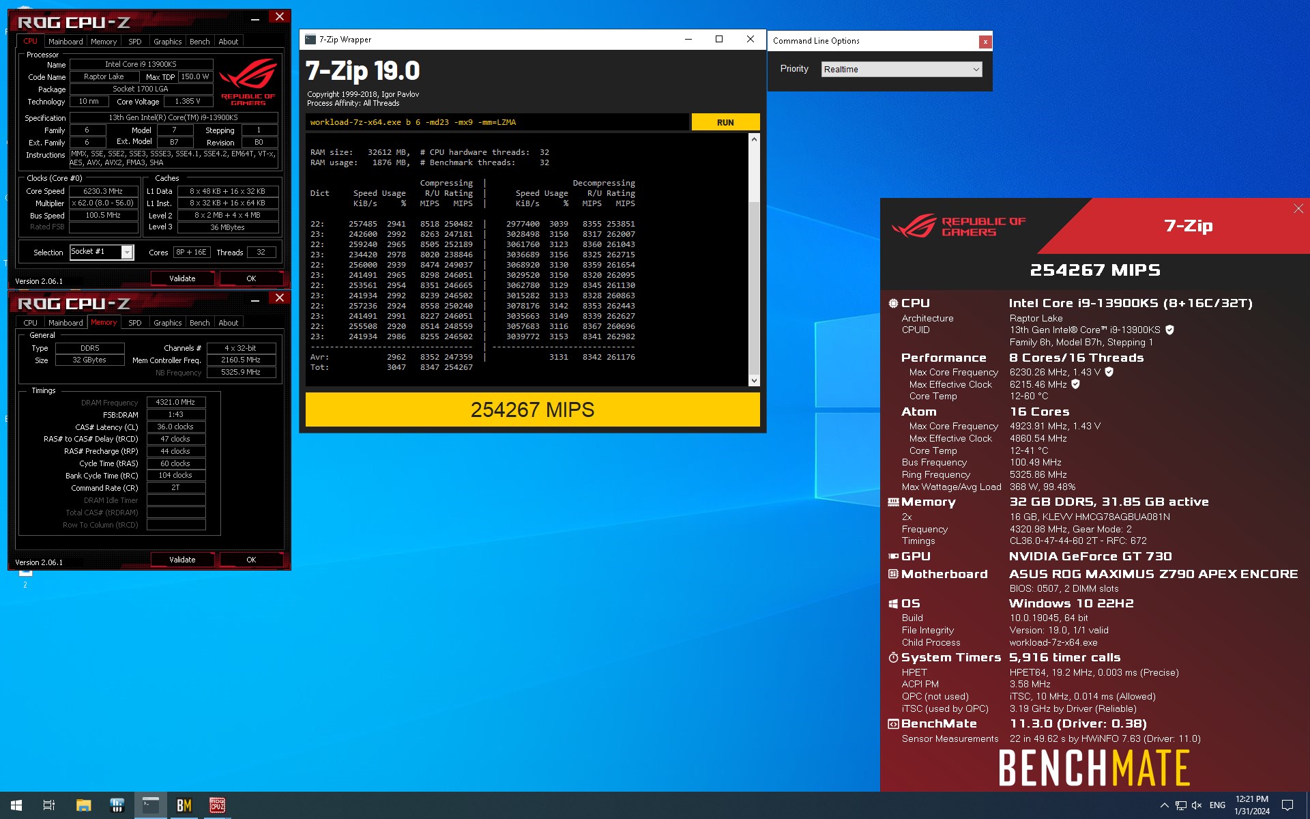
Task: Open the Priority dropdown set to Realtime
Action: pyautogui.click(x=901, y=69)
